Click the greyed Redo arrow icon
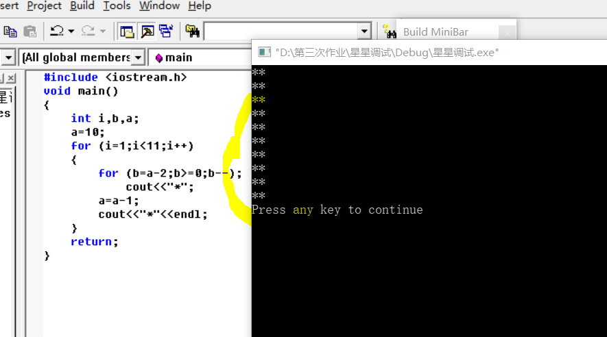Image resolution: width=607 pixels, height=337 pixels. [88, 31]
